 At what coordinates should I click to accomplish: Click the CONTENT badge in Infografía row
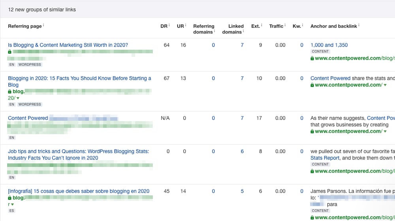[x=320, y=211]
